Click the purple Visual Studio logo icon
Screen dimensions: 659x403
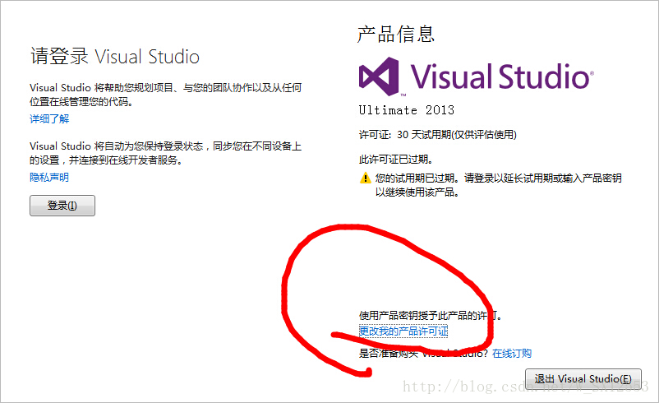tap(379, 76)
